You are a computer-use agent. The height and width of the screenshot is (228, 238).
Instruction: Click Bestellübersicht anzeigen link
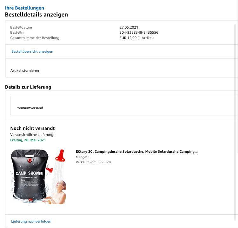(x=32, y=51)
